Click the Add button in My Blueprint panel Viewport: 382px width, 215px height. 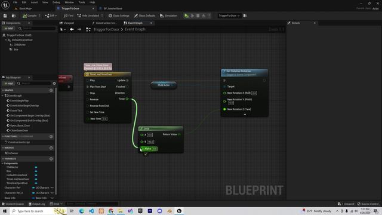(8, 84)
